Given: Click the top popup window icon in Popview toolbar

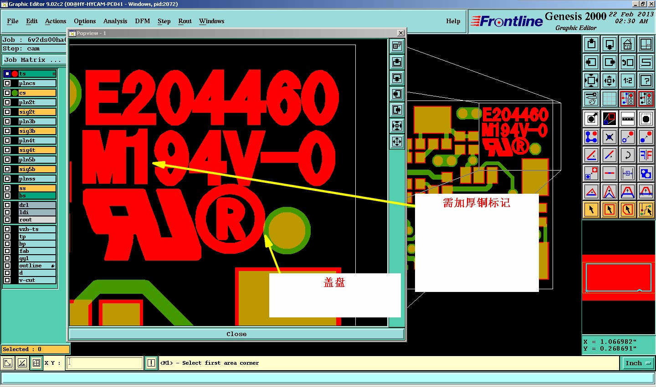Looking at the screenshot, I should click(397, 46).
